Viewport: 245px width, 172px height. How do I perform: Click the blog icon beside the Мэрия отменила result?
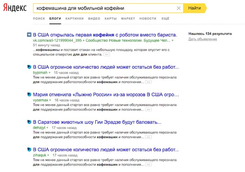pyautogui.click(x=29, y=94)
